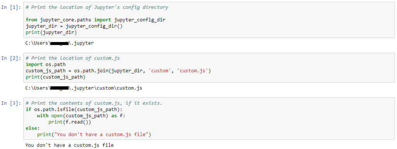Click the final output text below cell three
The width and height of the screenshot is (397, 149).
coord(70,145)
